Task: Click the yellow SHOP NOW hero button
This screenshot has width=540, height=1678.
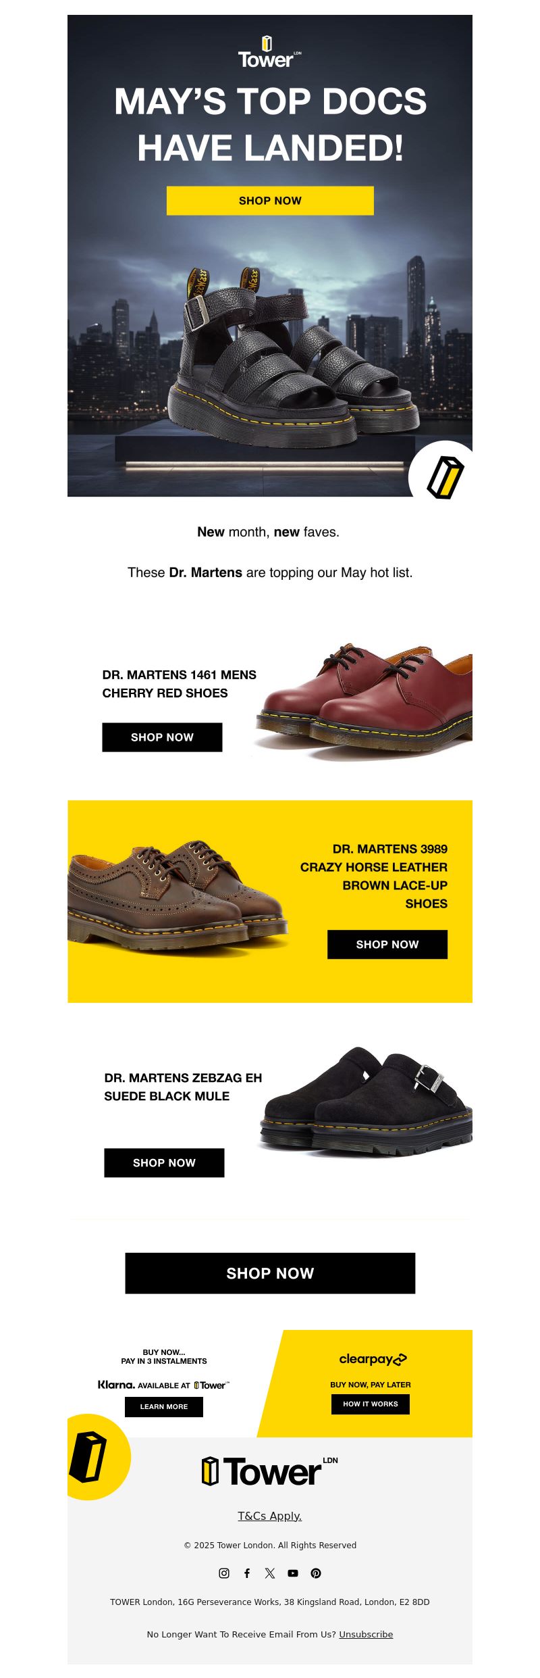Action: [x=270, y=201]
